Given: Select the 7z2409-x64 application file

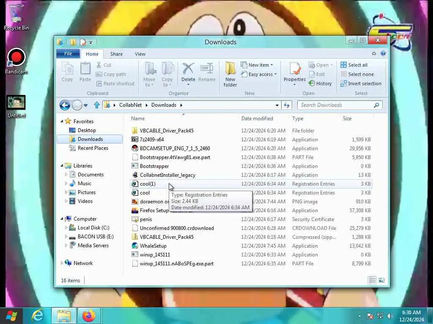Looking at the screenshot, I should (251, 139).
